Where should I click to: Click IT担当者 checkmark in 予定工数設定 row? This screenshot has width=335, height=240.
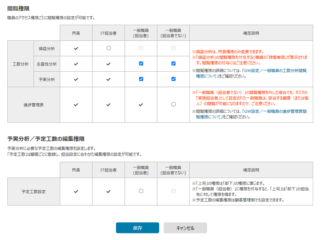108,191
